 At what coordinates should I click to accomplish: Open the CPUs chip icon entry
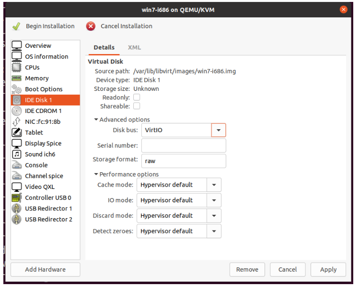pos(17,67)
